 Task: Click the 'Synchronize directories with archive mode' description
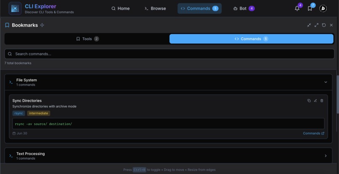tap(44, 106)
